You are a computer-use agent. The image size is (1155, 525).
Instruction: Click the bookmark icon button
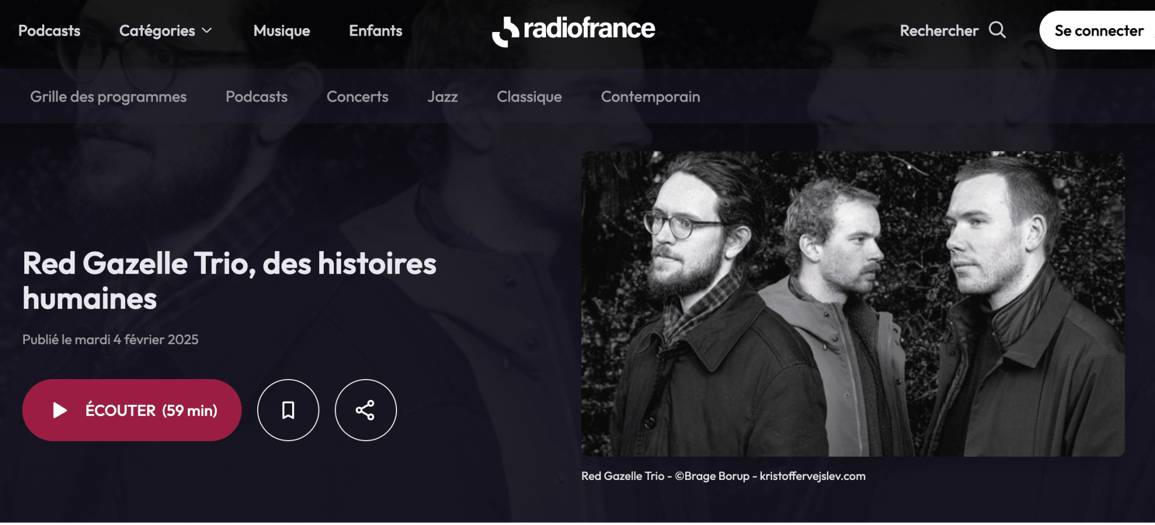(288, 410)
